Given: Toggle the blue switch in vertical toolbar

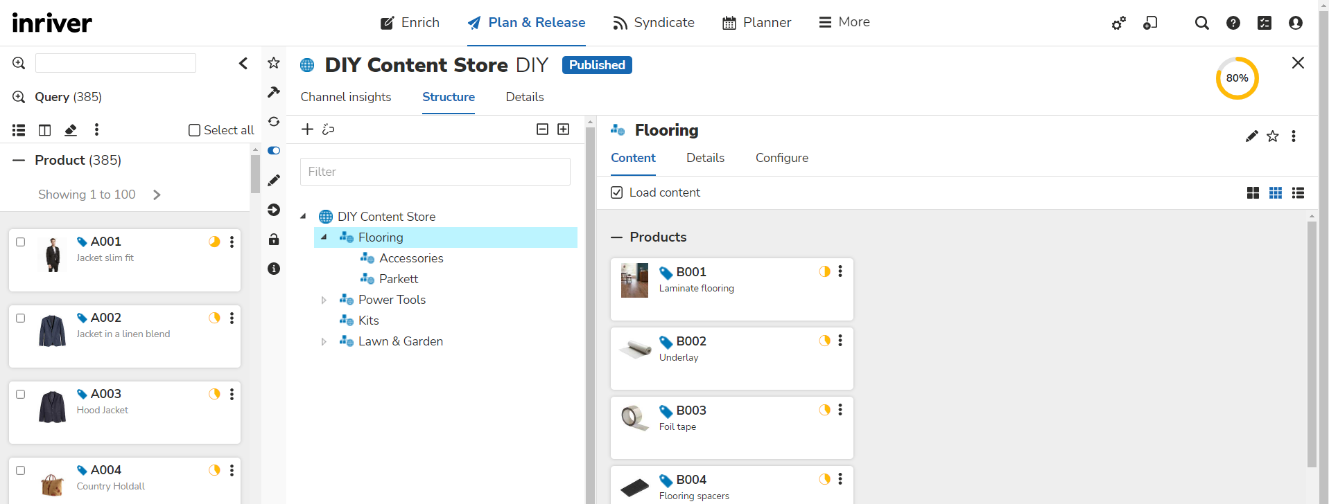Looking at the screenshot, I should [274, 151].
